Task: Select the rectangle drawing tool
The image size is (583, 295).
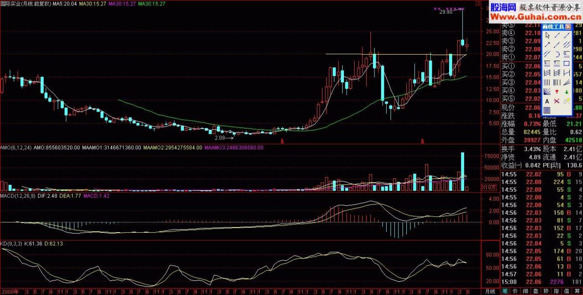Action: click(567, 63)
